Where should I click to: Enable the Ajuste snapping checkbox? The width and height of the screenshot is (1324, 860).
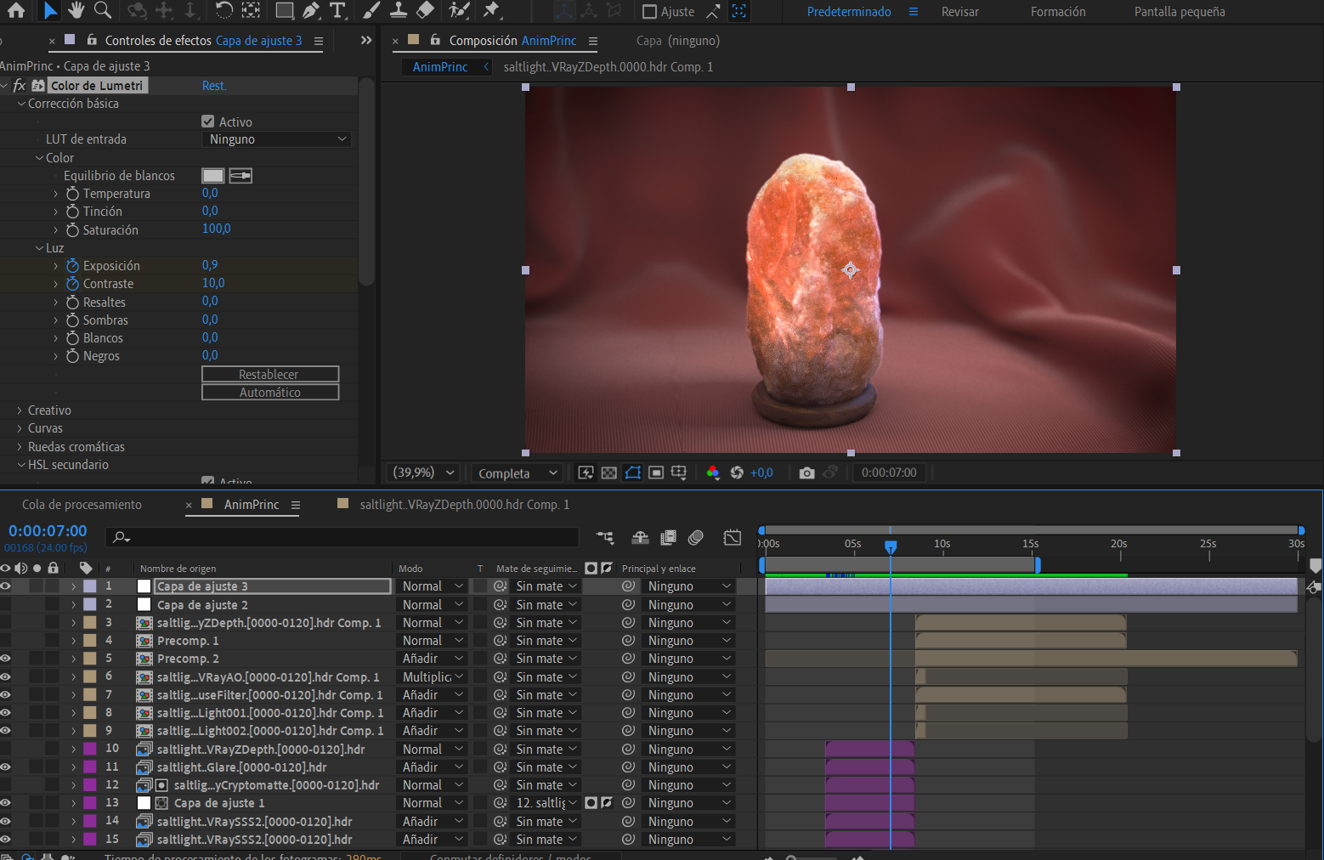650,12
